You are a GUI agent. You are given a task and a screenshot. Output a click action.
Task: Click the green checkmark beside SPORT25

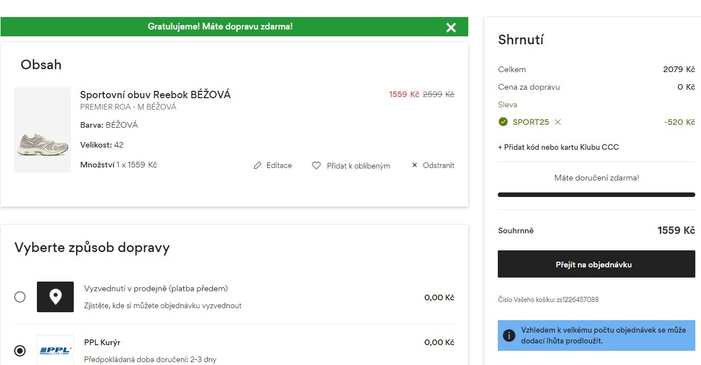[x=503, y=121]
